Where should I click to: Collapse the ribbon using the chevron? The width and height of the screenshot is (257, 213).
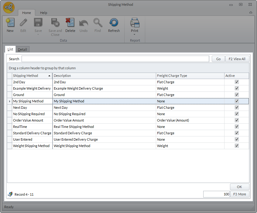tap(251, 13)
